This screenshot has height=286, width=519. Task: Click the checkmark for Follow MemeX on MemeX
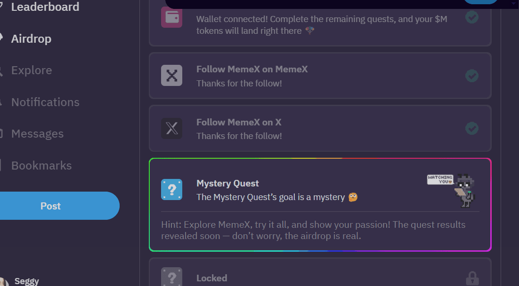click(x=472, y=75)
